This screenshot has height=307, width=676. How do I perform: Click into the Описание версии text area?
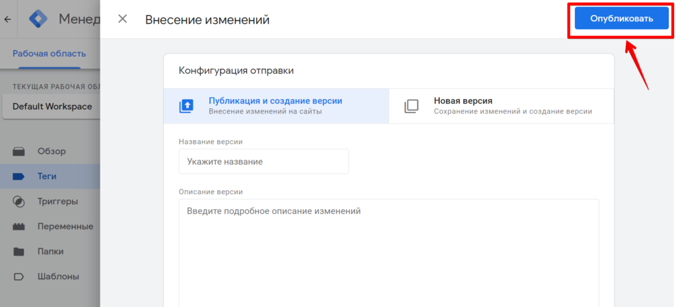tap(389, 253)
